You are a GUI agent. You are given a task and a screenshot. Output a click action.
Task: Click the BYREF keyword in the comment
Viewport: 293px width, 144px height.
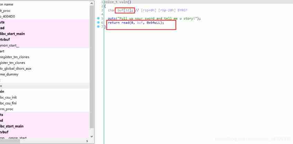pos(182,10)
